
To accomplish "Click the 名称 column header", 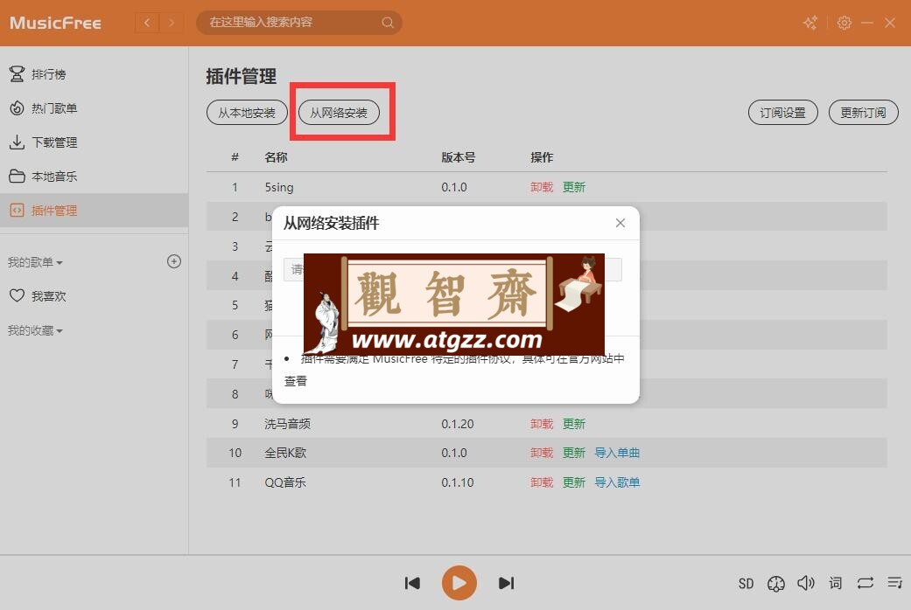I will pos(276,157).
